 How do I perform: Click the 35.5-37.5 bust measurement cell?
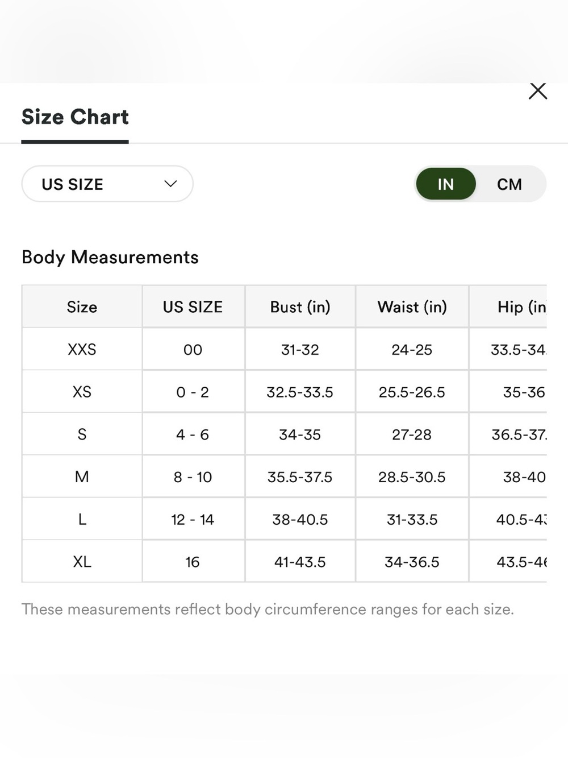pos(300,477)
